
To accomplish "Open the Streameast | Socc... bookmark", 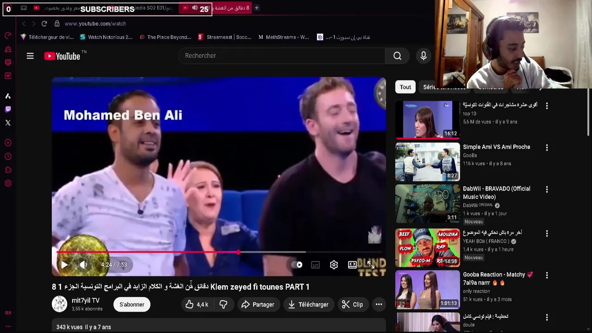I will 225,37.
